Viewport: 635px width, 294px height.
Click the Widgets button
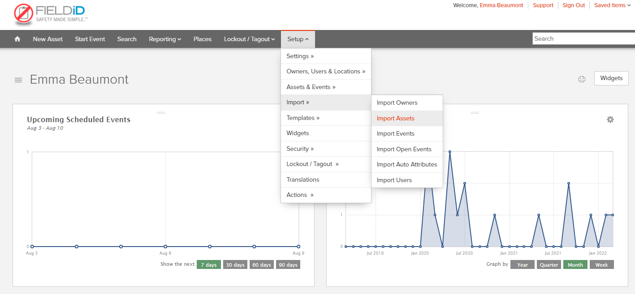pos(611,78)
